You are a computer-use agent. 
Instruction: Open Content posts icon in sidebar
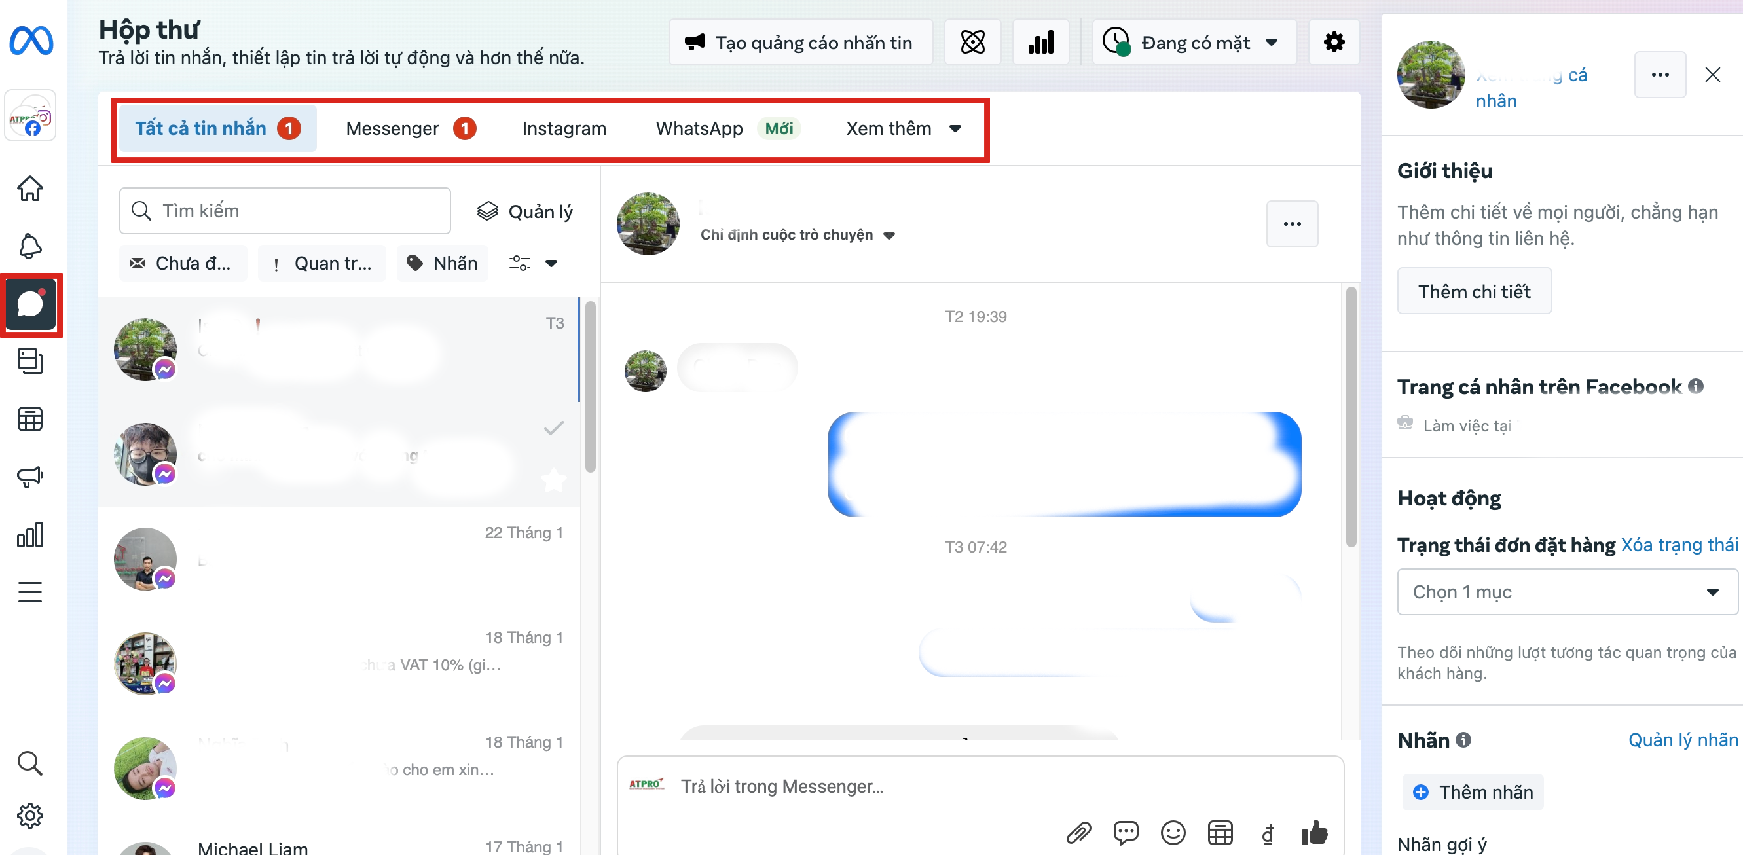[31, 361]
